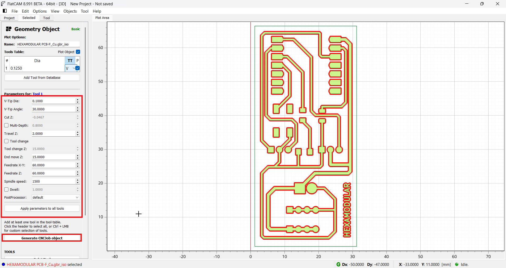Click the Spindle speed value field
506x268 pixels.
click(x=53, y=181)
